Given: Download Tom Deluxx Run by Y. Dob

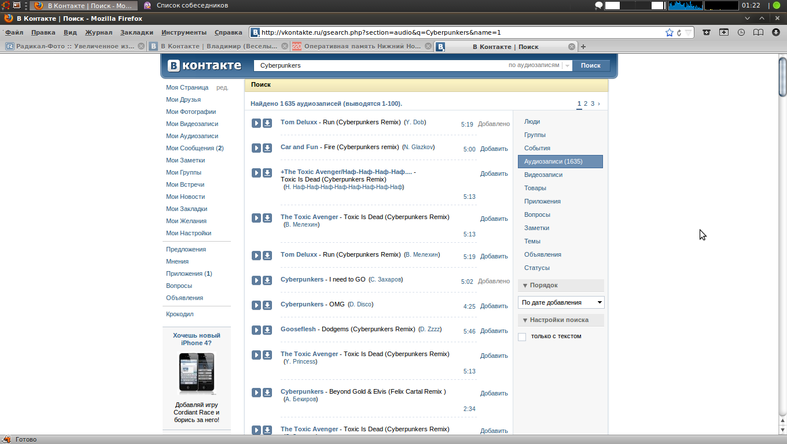Looking at the screenshot, I should click(x=267, y=123).
